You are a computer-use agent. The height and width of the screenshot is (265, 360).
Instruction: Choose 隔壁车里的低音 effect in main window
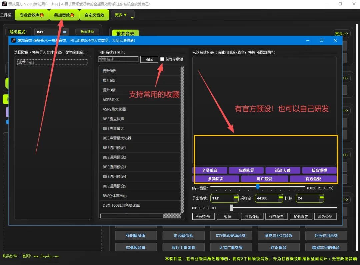[326, 247]
